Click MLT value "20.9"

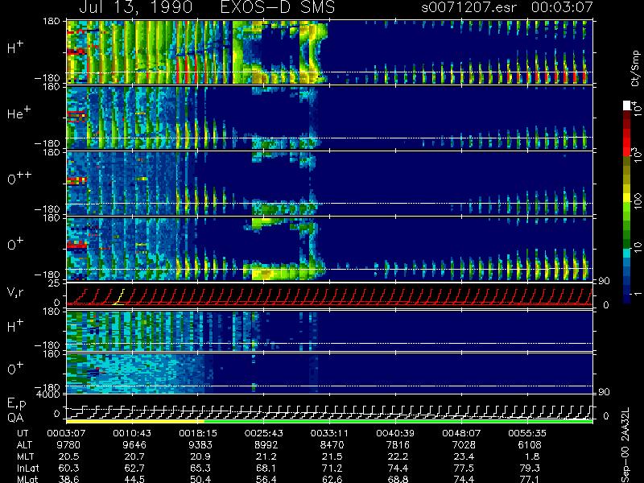200,456
